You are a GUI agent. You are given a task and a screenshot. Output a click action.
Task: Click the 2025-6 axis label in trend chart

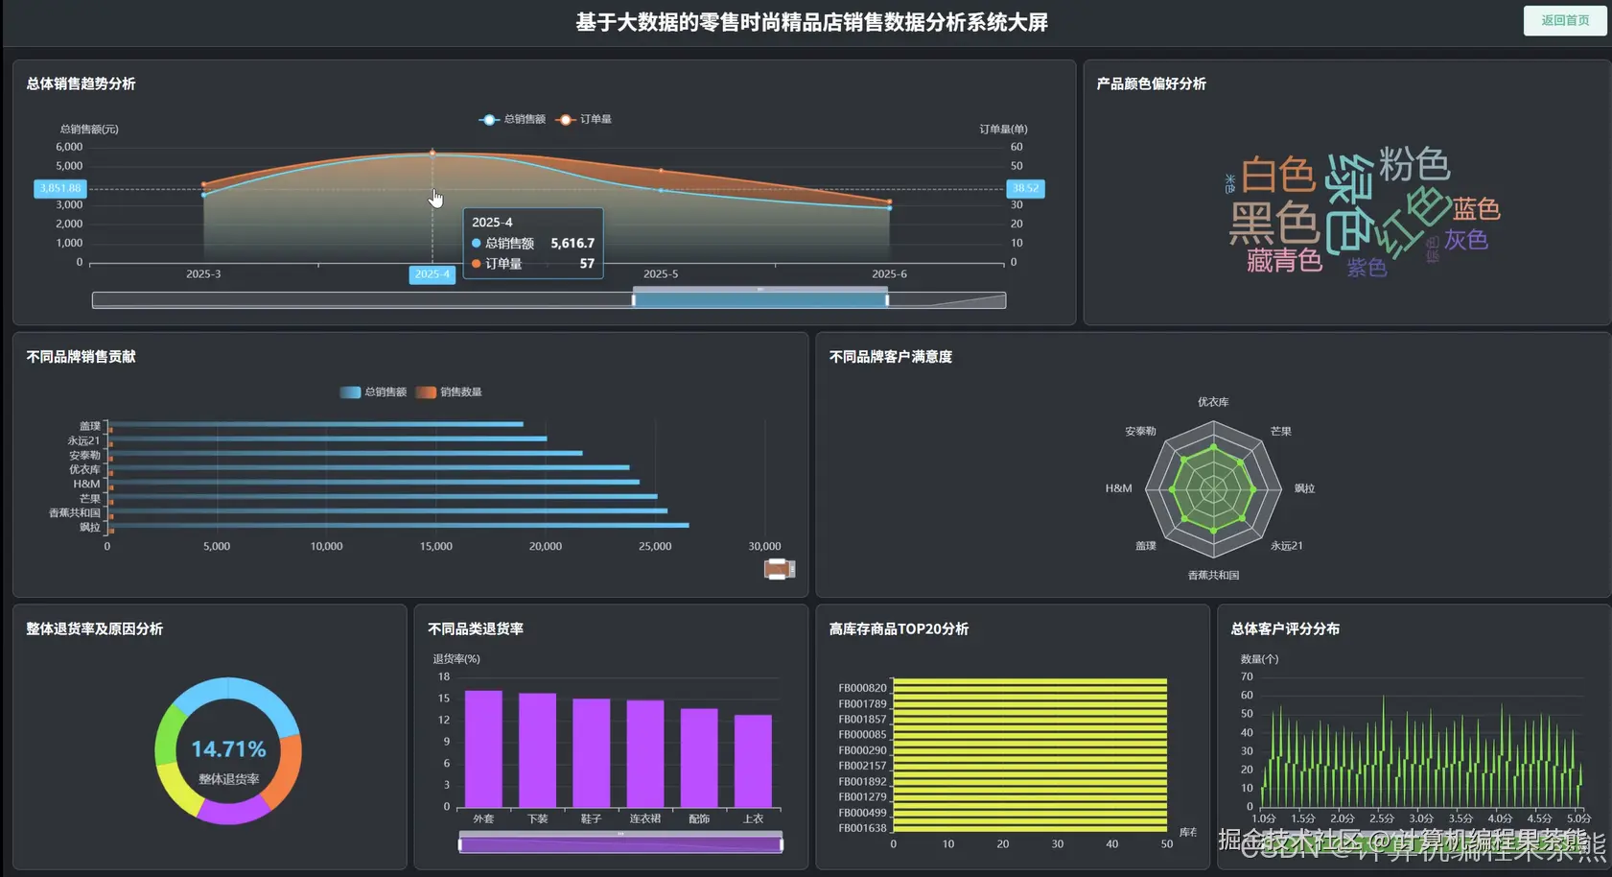889,274
